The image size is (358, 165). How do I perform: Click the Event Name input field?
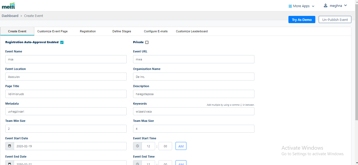66,59
